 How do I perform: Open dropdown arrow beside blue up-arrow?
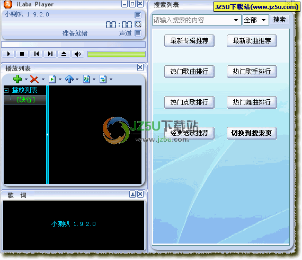[x=77, y=79]
